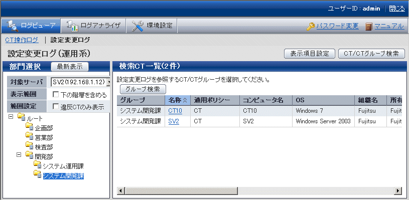Click the horizontal scrollbar left arrow
This screenshot has width=409, height=200.
120,190
